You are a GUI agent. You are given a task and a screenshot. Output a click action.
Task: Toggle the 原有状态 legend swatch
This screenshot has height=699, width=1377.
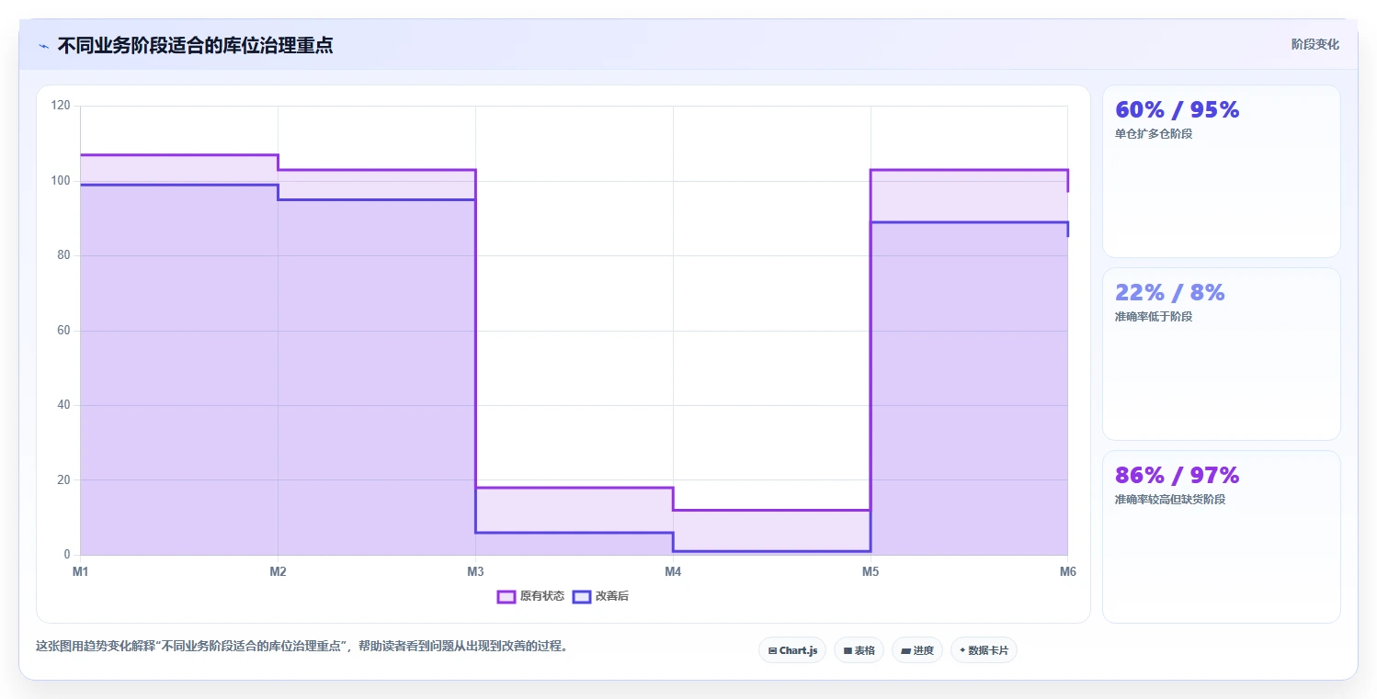click(506, 596)
